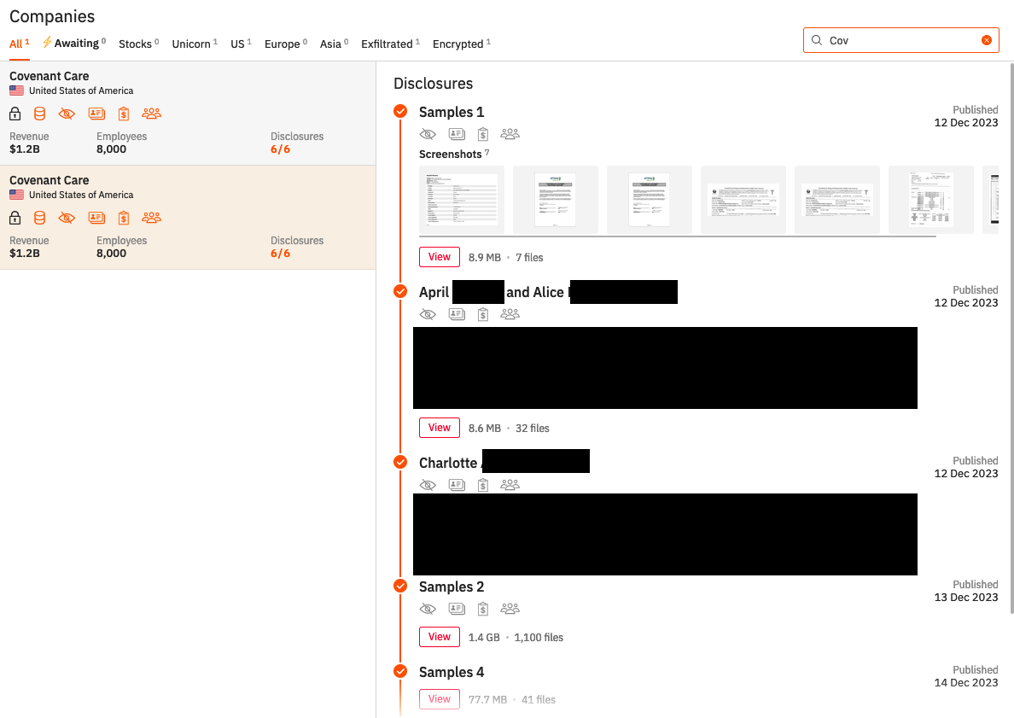The width and height of the screenshot is (1014, 718).
Task: Click View button for Samples 4
Action: click(440, 698)
